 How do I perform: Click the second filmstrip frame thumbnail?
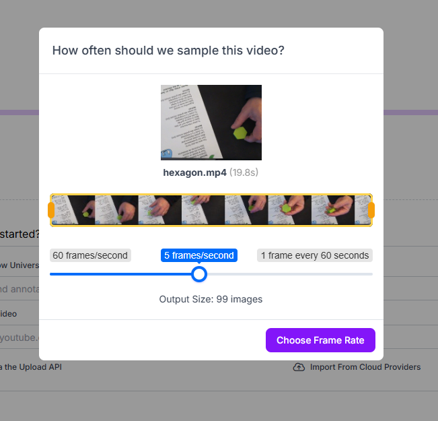pos(117,210)
